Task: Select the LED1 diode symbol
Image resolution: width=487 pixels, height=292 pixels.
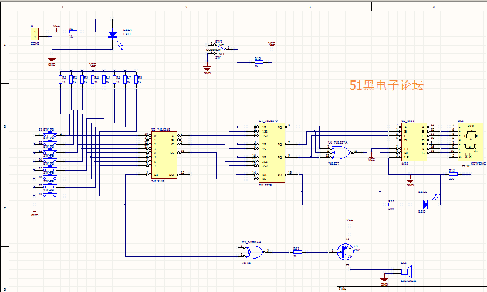Action: tap(113, 35)
